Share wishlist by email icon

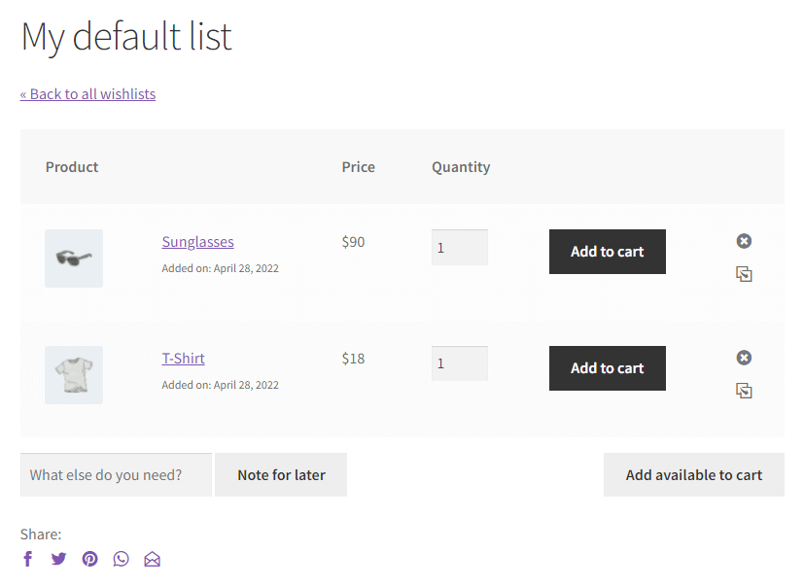click(x=152, y=559)
